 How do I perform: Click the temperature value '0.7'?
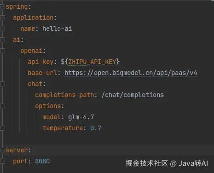[96, 128]
